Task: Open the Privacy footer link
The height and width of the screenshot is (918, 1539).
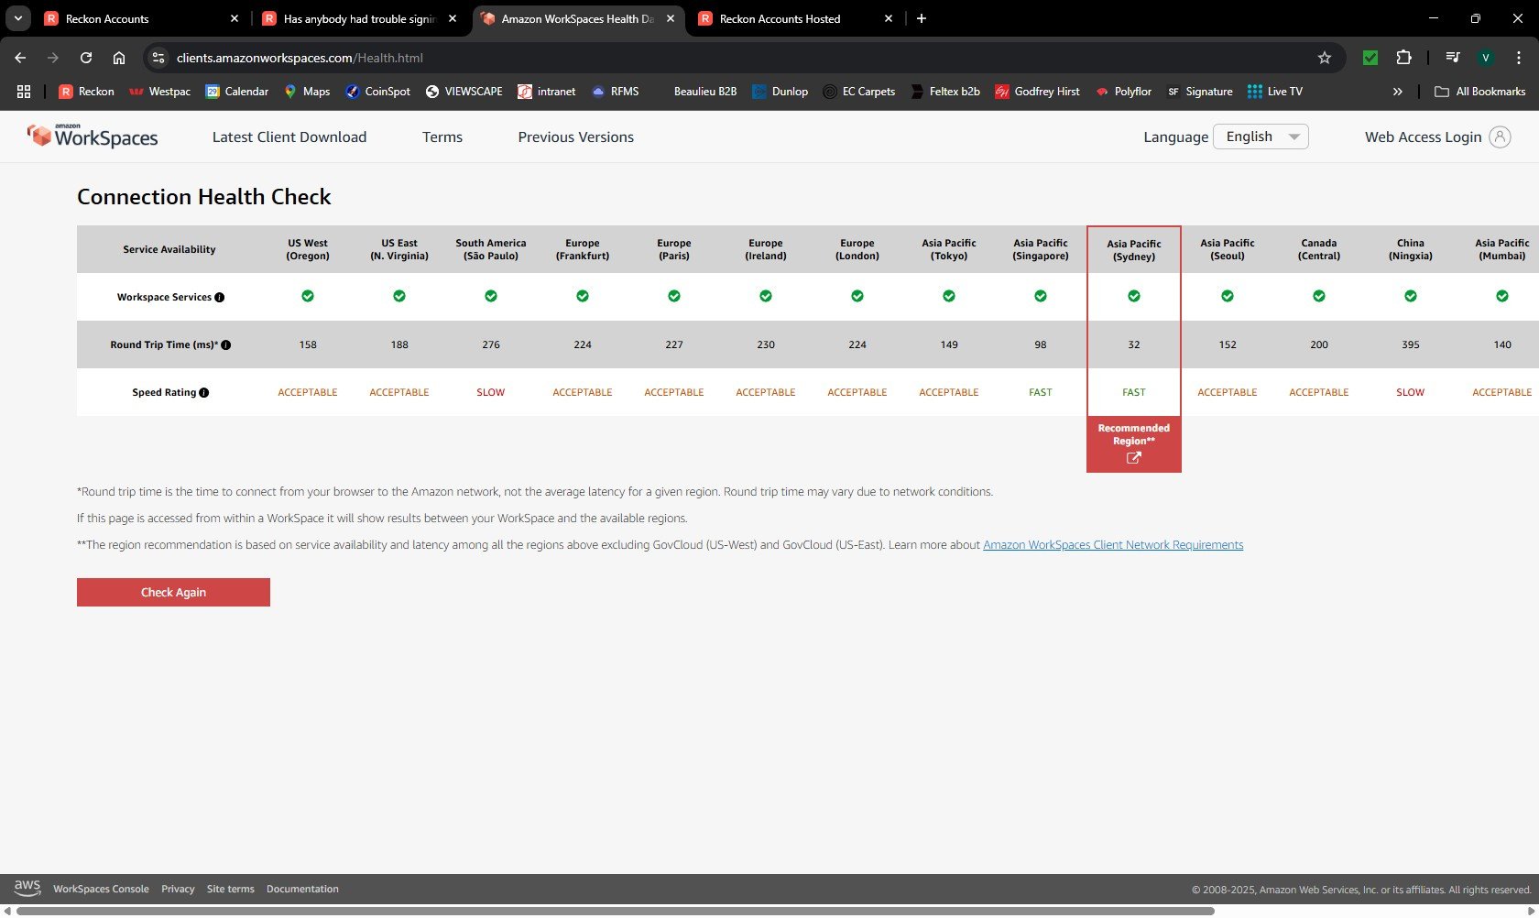Action: click(x=178, y=889)
